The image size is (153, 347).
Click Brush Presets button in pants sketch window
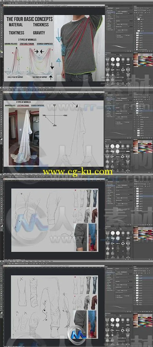point(110,269)
